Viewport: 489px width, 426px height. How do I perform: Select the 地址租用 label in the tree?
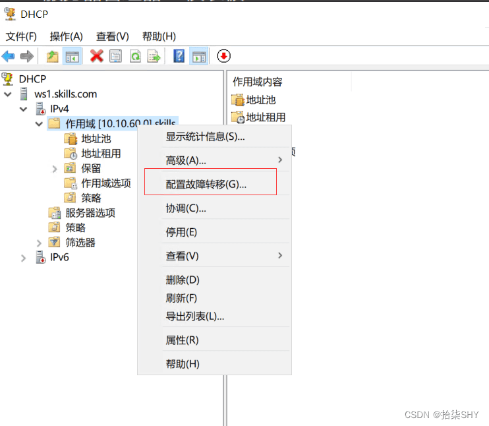point(101,154)
